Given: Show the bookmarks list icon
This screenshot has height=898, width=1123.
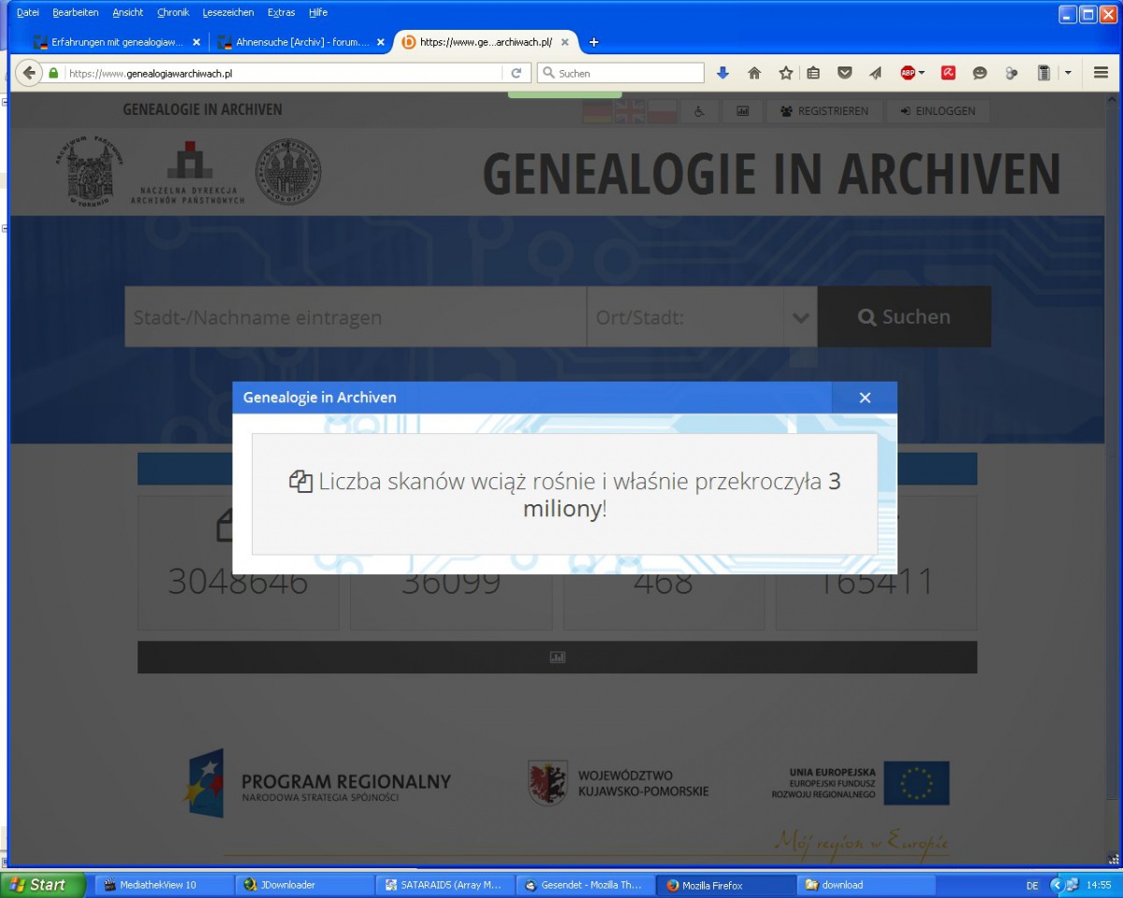Looking at the screenshot, I should coord(813,73).
